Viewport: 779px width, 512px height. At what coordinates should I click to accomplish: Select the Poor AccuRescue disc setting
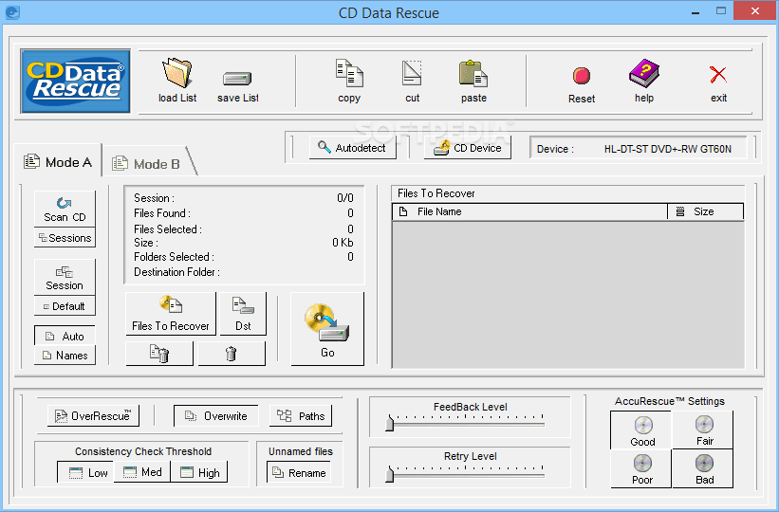click(x=641, y=468)
